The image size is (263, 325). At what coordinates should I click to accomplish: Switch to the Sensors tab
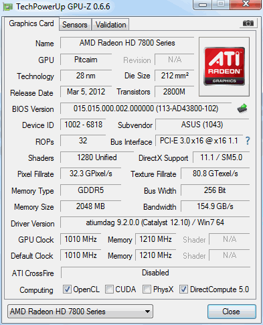(x=75, y=25)
